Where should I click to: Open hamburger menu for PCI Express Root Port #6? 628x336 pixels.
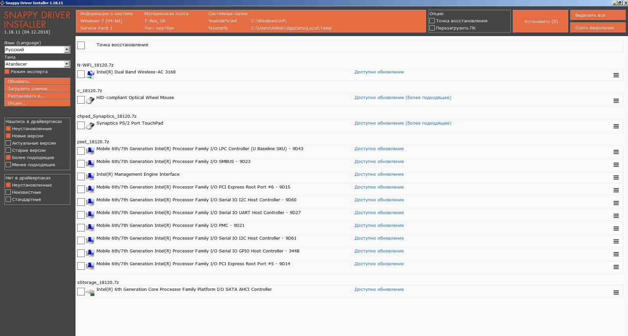click(x=616, y=190)
